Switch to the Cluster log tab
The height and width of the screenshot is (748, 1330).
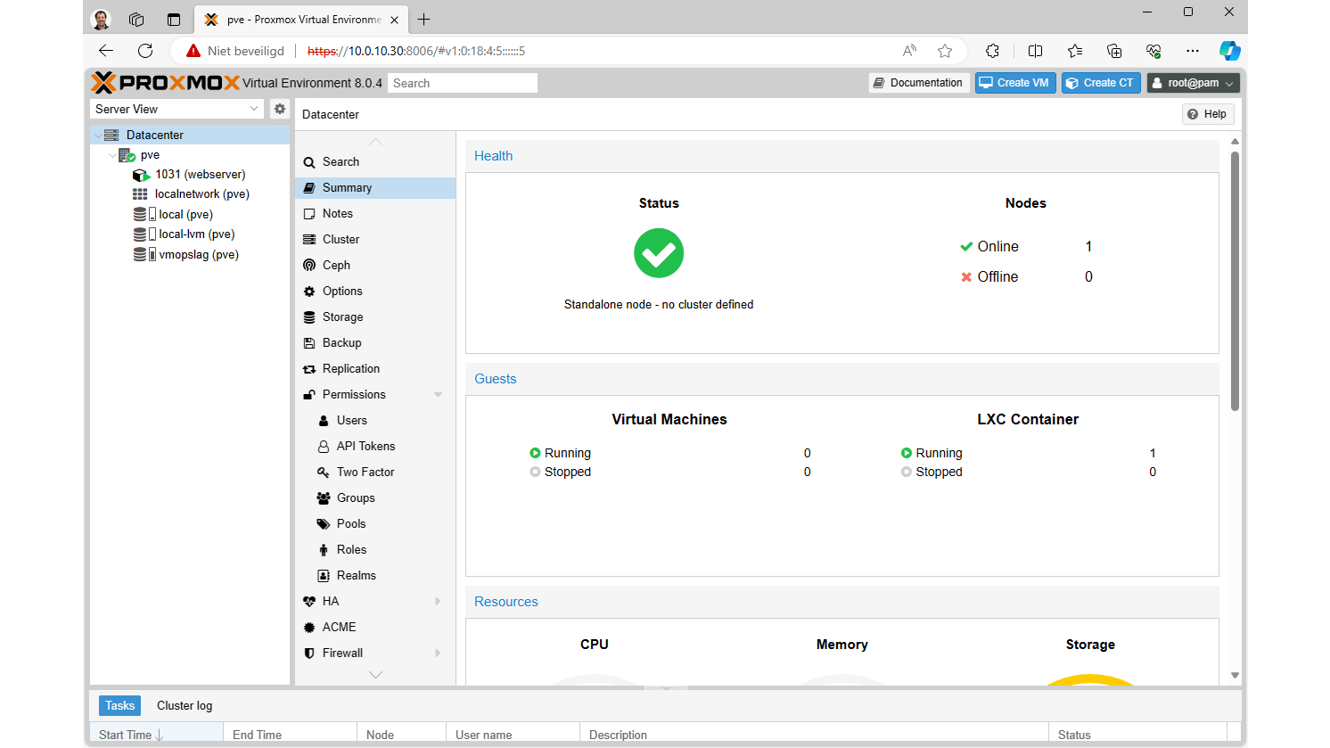pyautogui.click(x=185, y=706)
